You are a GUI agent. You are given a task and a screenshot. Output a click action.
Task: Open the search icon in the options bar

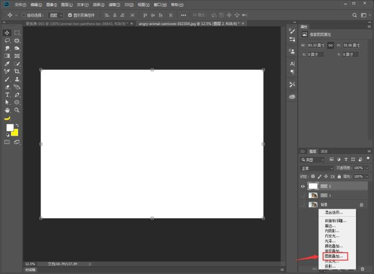[355, 15]
